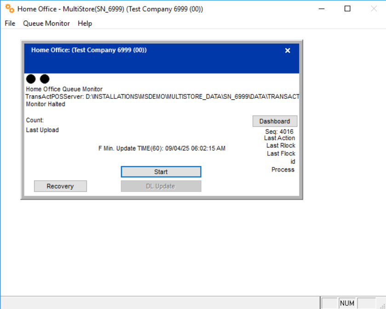Click the second black status indicator circle

[45, 79]
